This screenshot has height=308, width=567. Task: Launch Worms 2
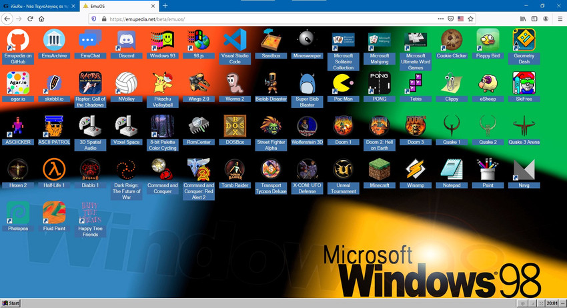click(x=235, y=83)
